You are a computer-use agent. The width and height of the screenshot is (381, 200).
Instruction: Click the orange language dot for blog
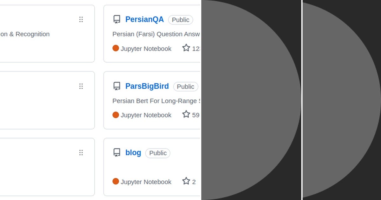coord(116,182)
